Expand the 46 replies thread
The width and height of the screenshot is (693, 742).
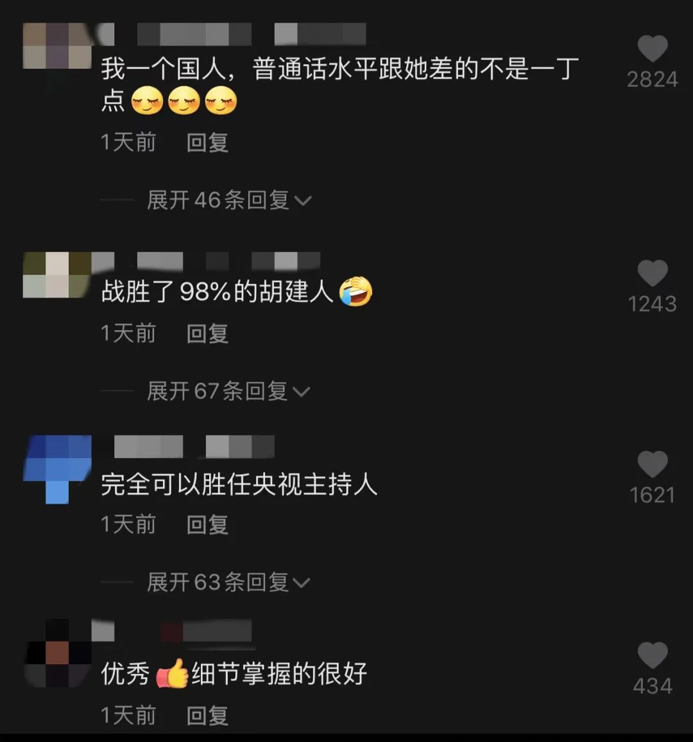pyautogui.click(x=229, y=200)
